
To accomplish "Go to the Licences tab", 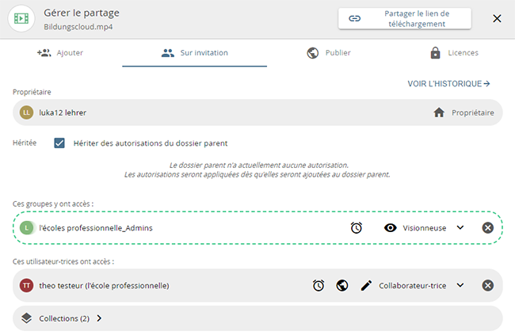I will tap(454, 53).
